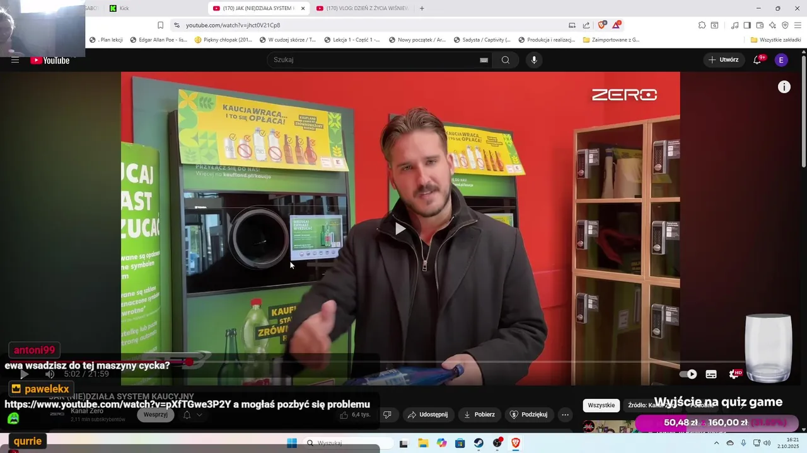807x453 pixels.
Task: Mute the video with the speaker icon
Action: tap(50, 374)
